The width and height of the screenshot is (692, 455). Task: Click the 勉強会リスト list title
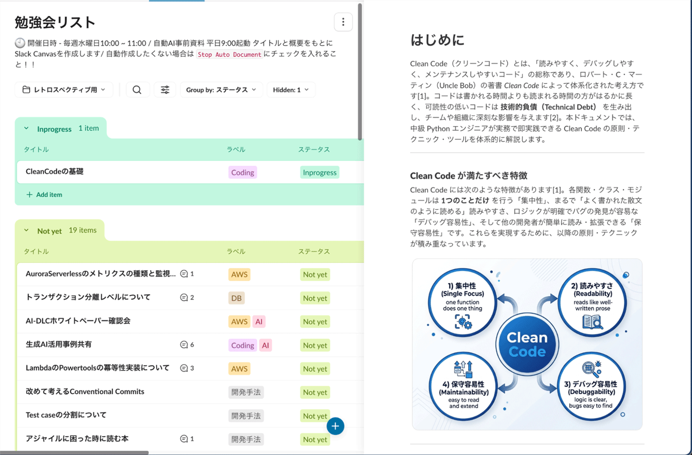(x=55, y=22)
